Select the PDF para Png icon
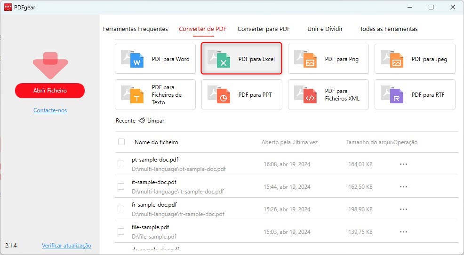The width and height of the screenshot is (464, 255). point(305,59)
